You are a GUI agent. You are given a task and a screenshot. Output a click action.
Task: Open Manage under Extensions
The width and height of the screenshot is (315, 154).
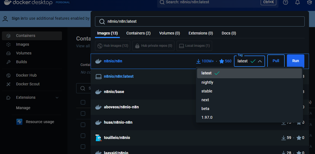(23, 108)
